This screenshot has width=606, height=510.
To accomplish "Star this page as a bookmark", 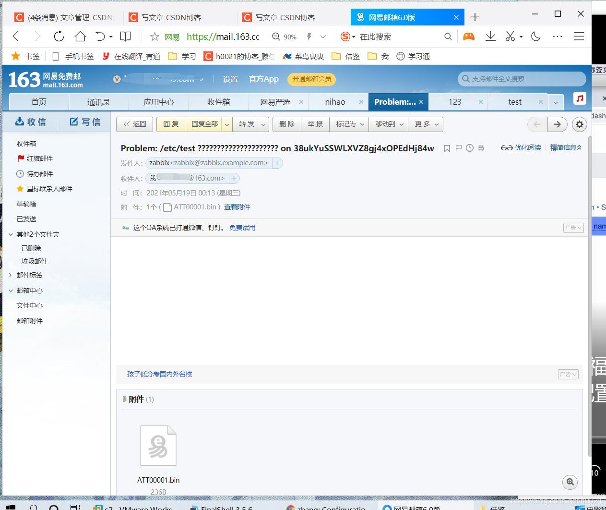I will (x=154, y=37).
